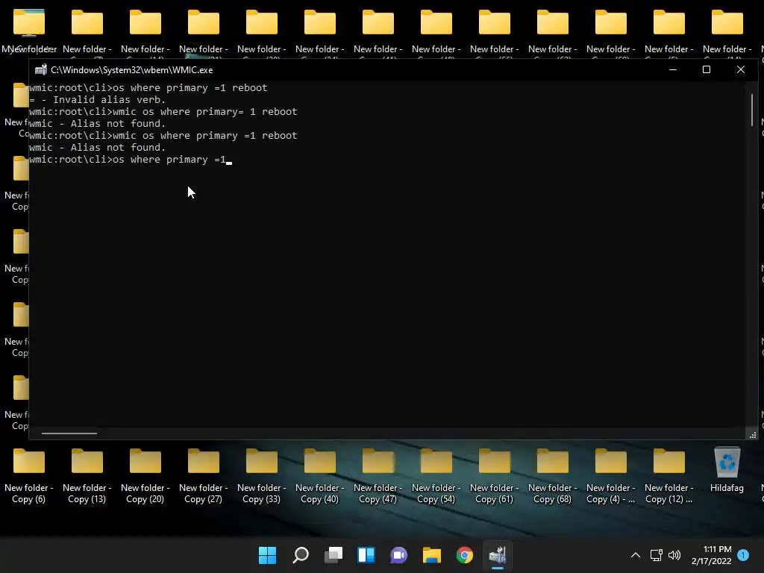The image size is (764, 573).
Task: Select New folder - Copy (54) icon
Action: [x=436, y=475]
